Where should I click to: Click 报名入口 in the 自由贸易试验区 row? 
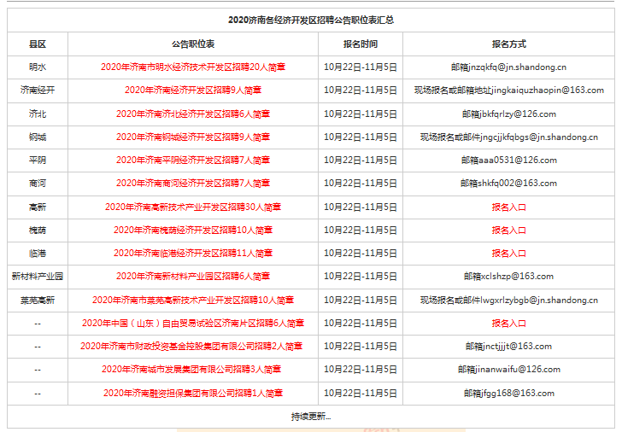pyautogui.click(x=508, y=323)
